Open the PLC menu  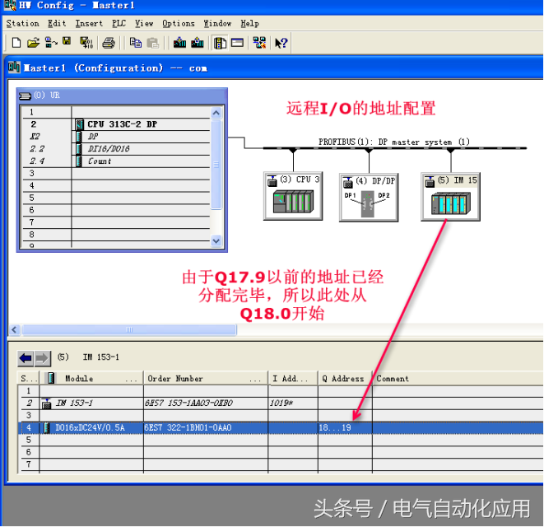click(x=119, y=23)
